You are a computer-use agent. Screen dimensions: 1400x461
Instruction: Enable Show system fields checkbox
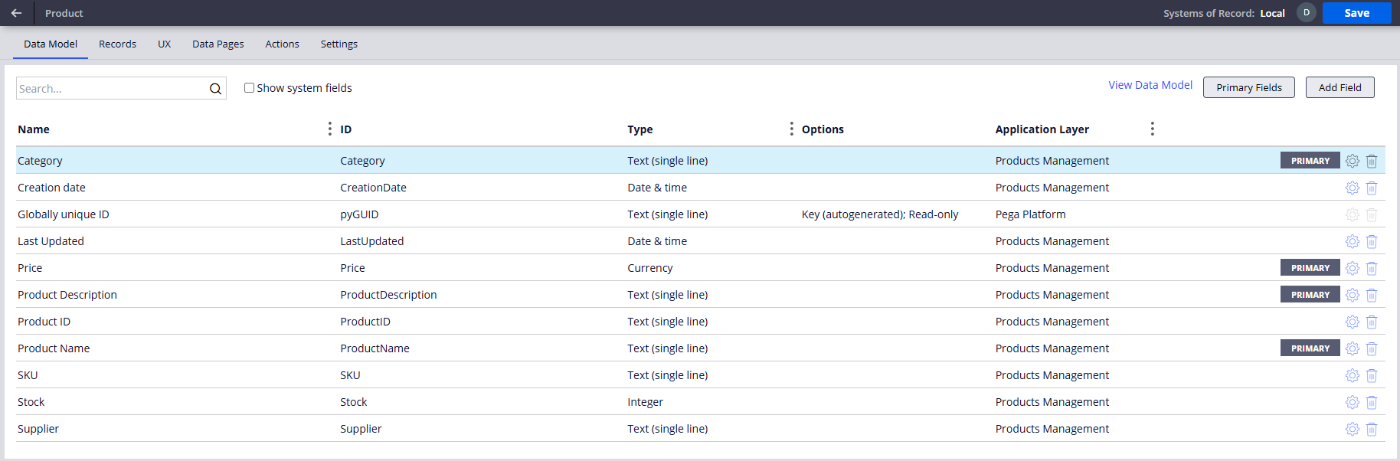(249, 88)
